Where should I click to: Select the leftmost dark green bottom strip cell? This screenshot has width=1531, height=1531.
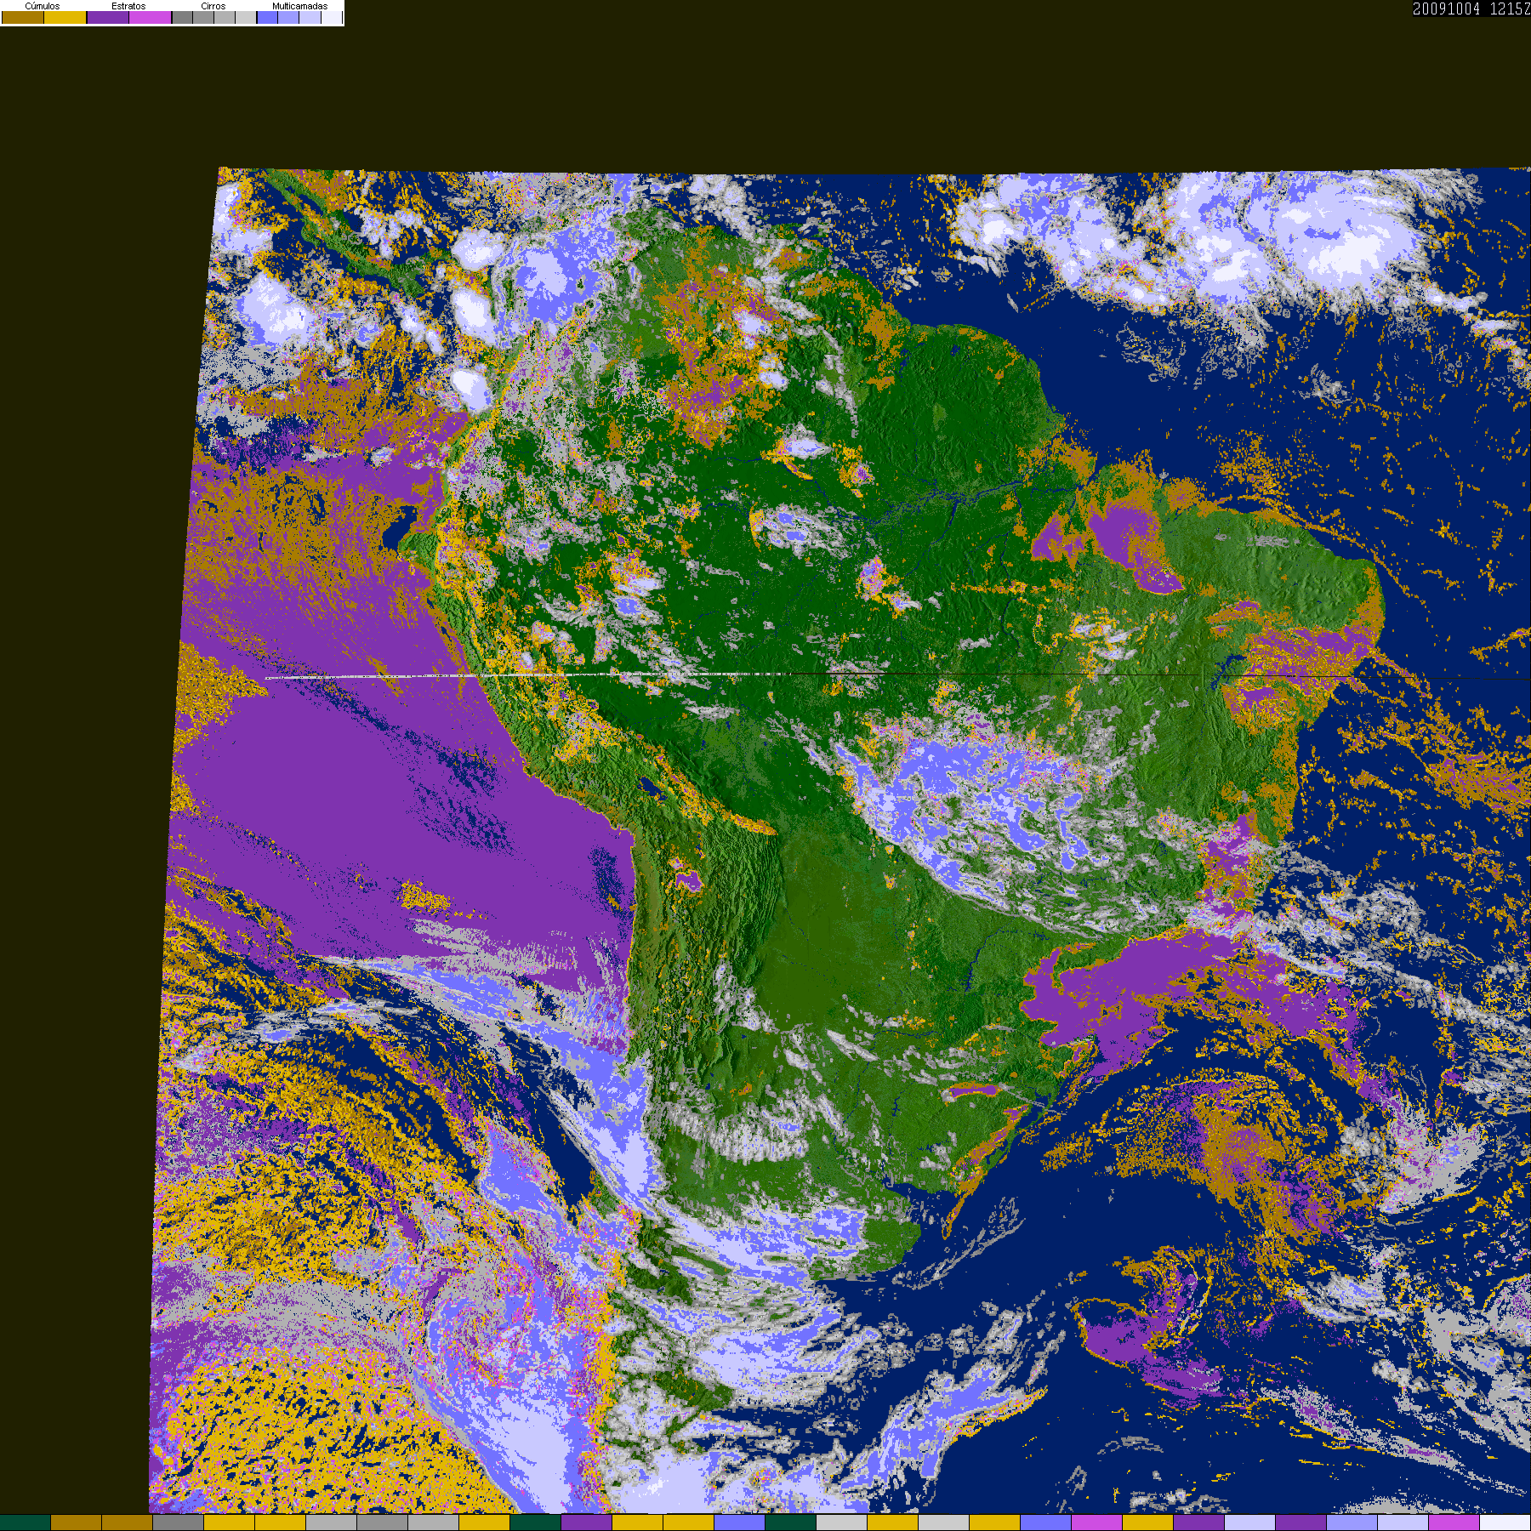(26, 1522)
